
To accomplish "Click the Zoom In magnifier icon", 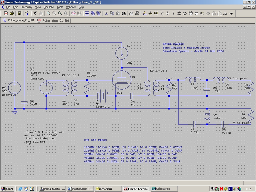I will click(48, 13).
